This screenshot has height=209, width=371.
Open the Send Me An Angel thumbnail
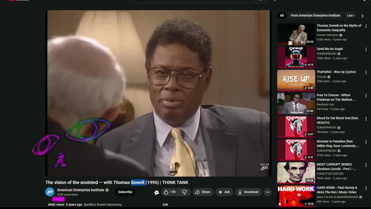[296, 57]
